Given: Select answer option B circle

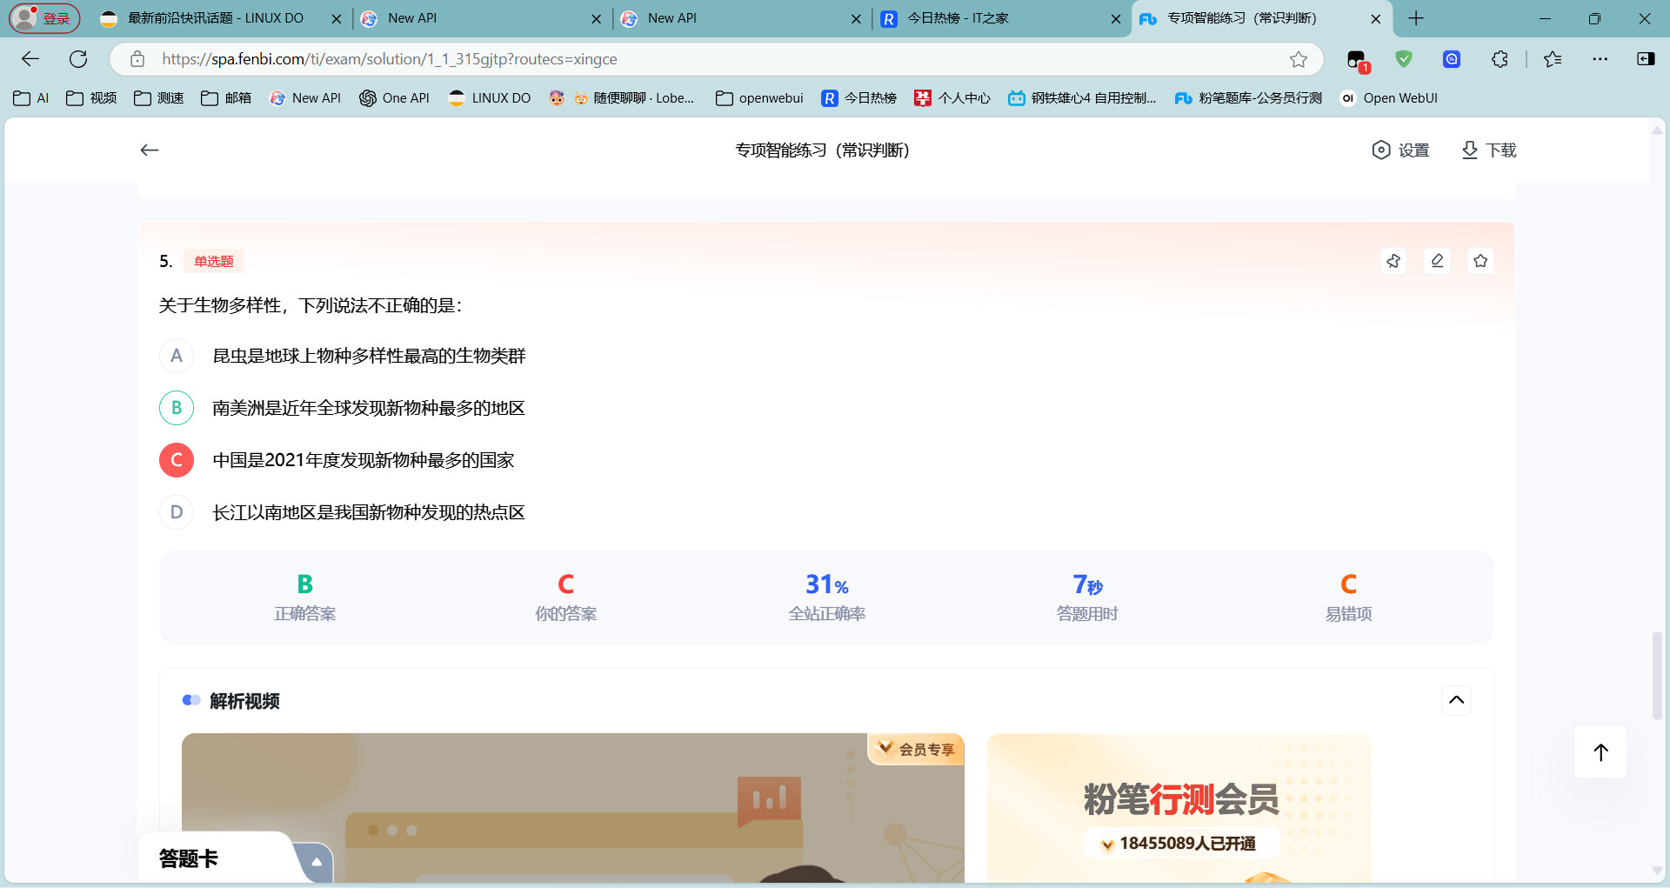Looking at the screenshot, I should [177, 408].
